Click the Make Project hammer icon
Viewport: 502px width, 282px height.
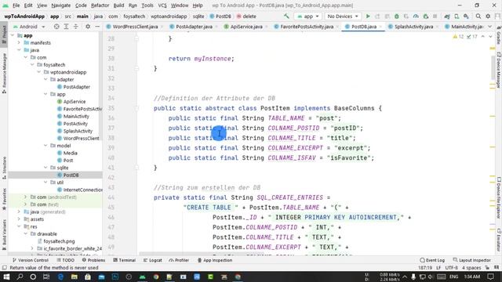(286, 16)
